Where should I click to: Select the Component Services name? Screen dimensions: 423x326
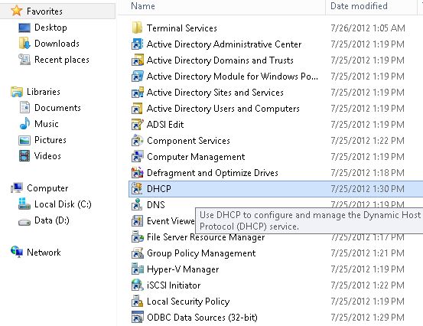[x=188, y=141]
